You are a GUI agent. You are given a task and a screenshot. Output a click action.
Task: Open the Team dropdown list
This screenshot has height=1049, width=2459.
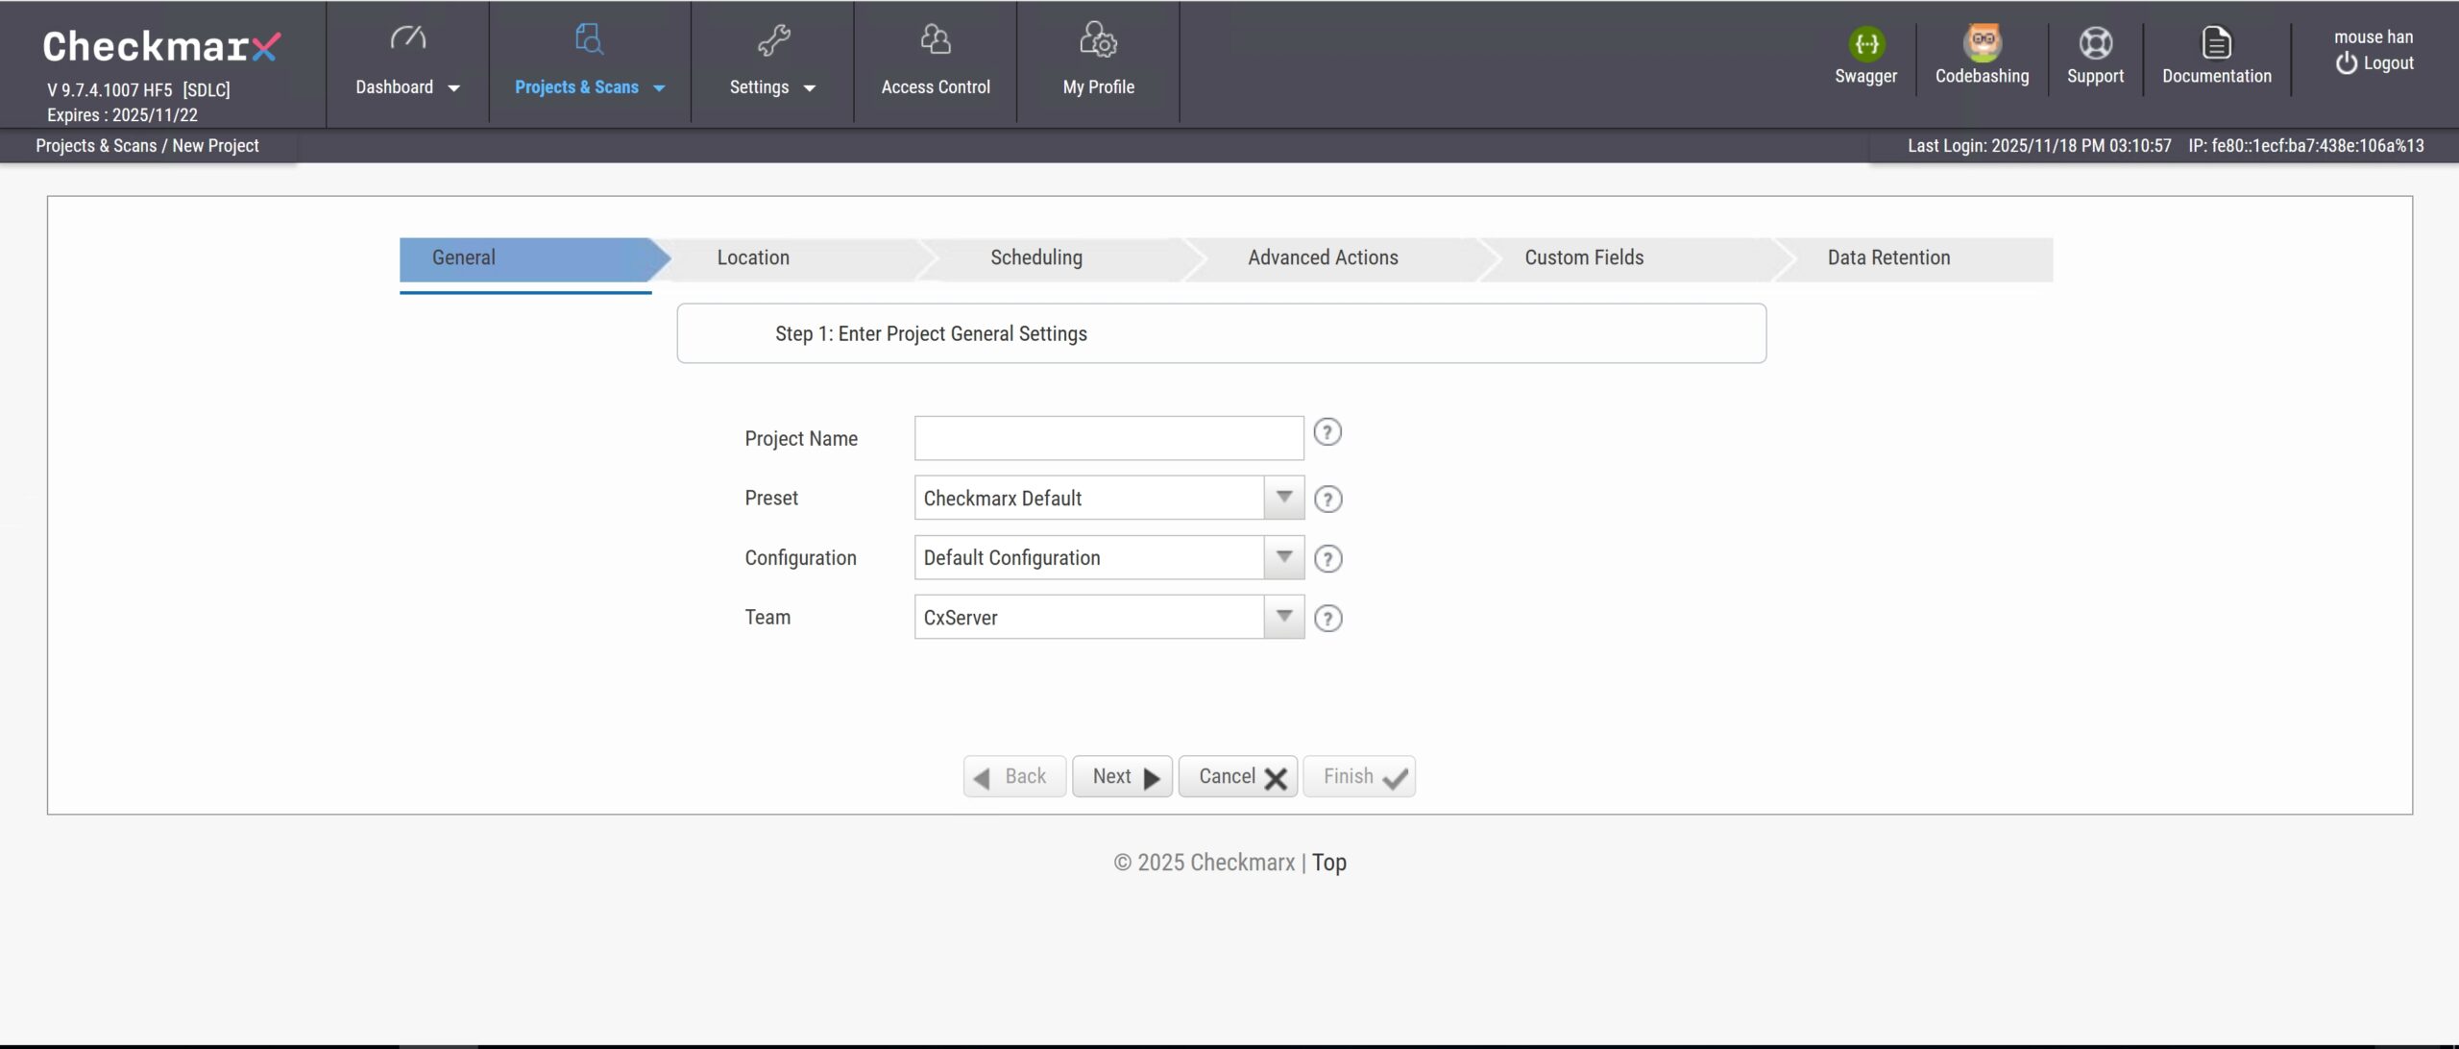1283,617
